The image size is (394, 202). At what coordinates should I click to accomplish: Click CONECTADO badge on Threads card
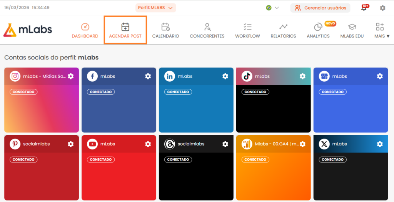point(178,159)
